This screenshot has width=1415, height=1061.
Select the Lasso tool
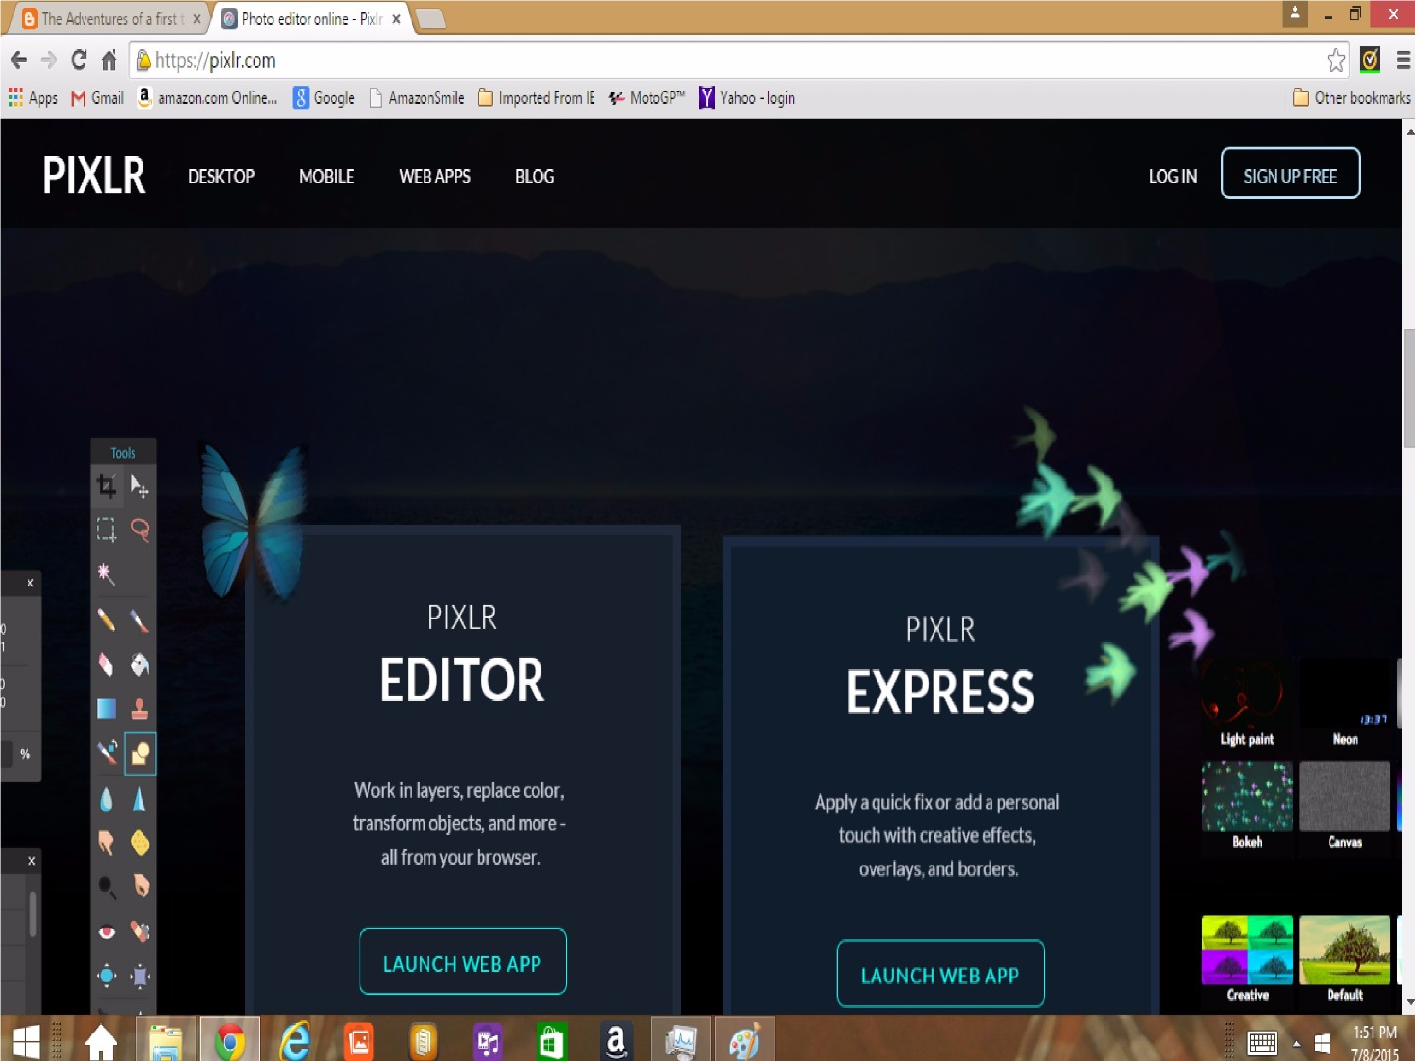[x=140, y=530]
